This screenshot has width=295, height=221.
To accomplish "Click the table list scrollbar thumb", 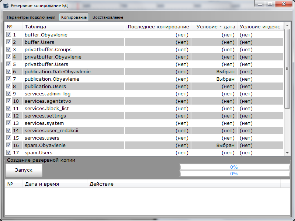I will point(287,69).
